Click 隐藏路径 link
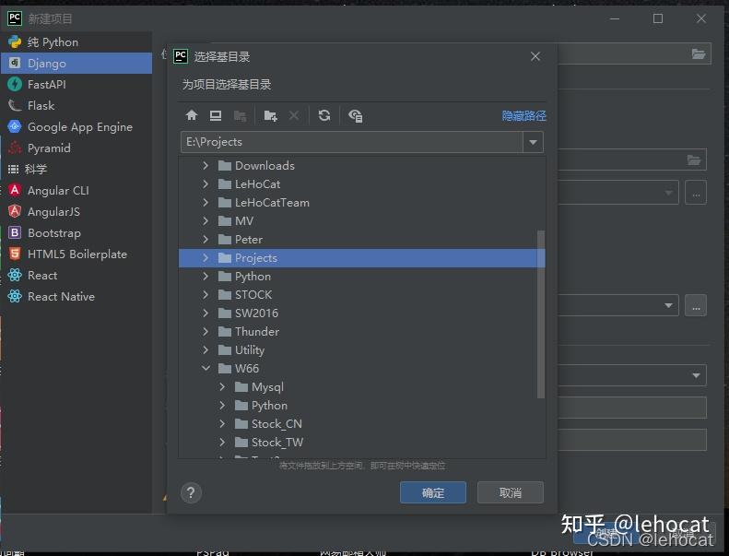 (524, 116)
